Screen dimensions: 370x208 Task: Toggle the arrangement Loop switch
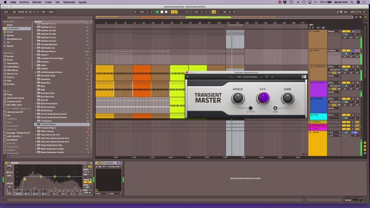[x=213, y=12]
